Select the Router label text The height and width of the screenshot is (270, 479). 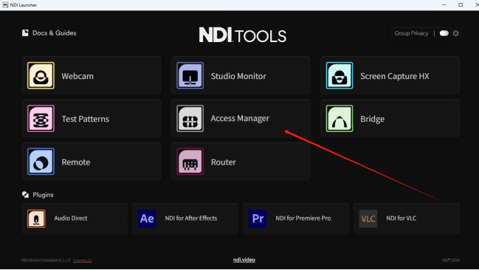[224, 162]
